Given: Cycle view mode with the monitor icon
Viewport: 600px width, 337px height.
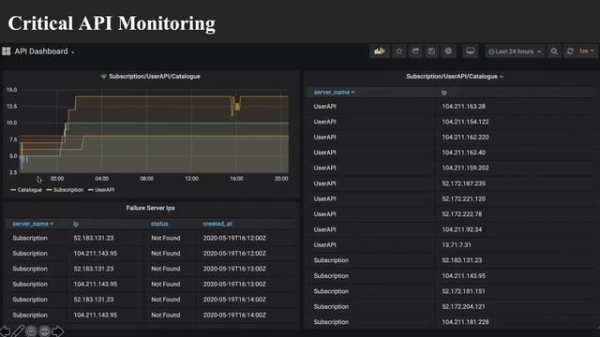Looking at the screenshot, I should coord(471,51).
